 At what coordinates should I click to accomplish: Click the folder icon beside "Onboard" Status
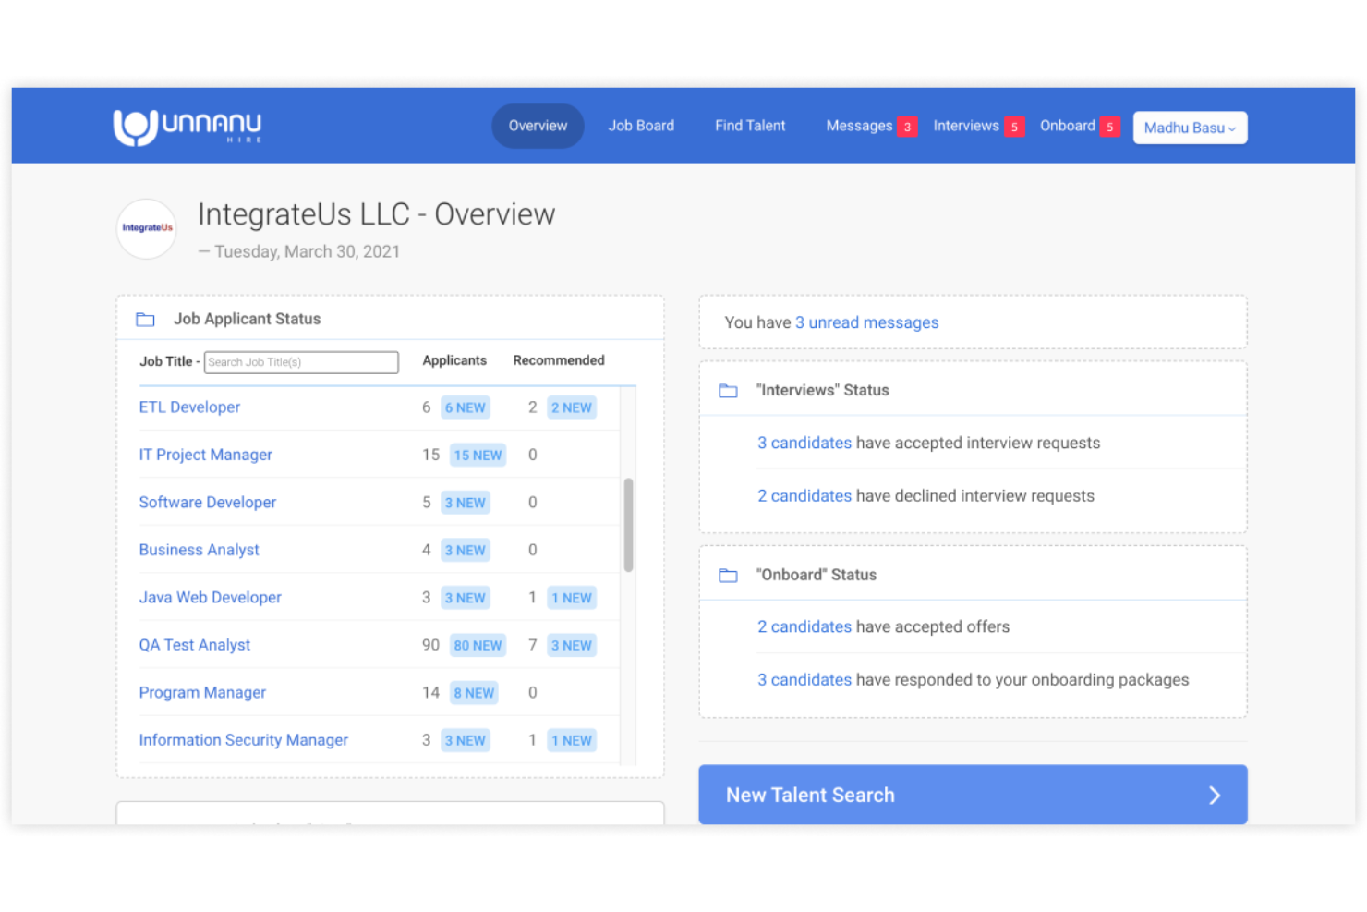[x=729, y=574]
